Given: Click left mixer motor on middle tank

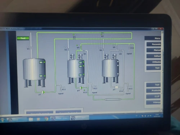Looking at the screenshot, I should tap(72, 57).
